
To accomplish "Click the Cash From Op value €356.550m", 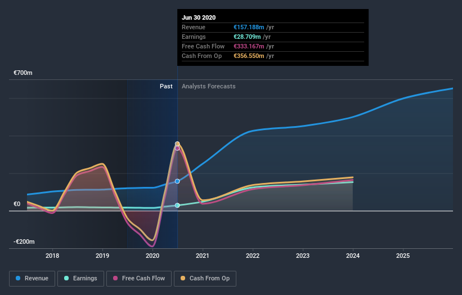I will click(x=249, y=56).
